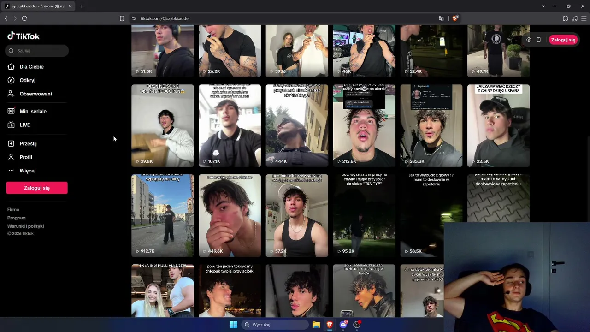
Task: Click the Windows Wyszukaj search box
Action: [x=275, y=325]
